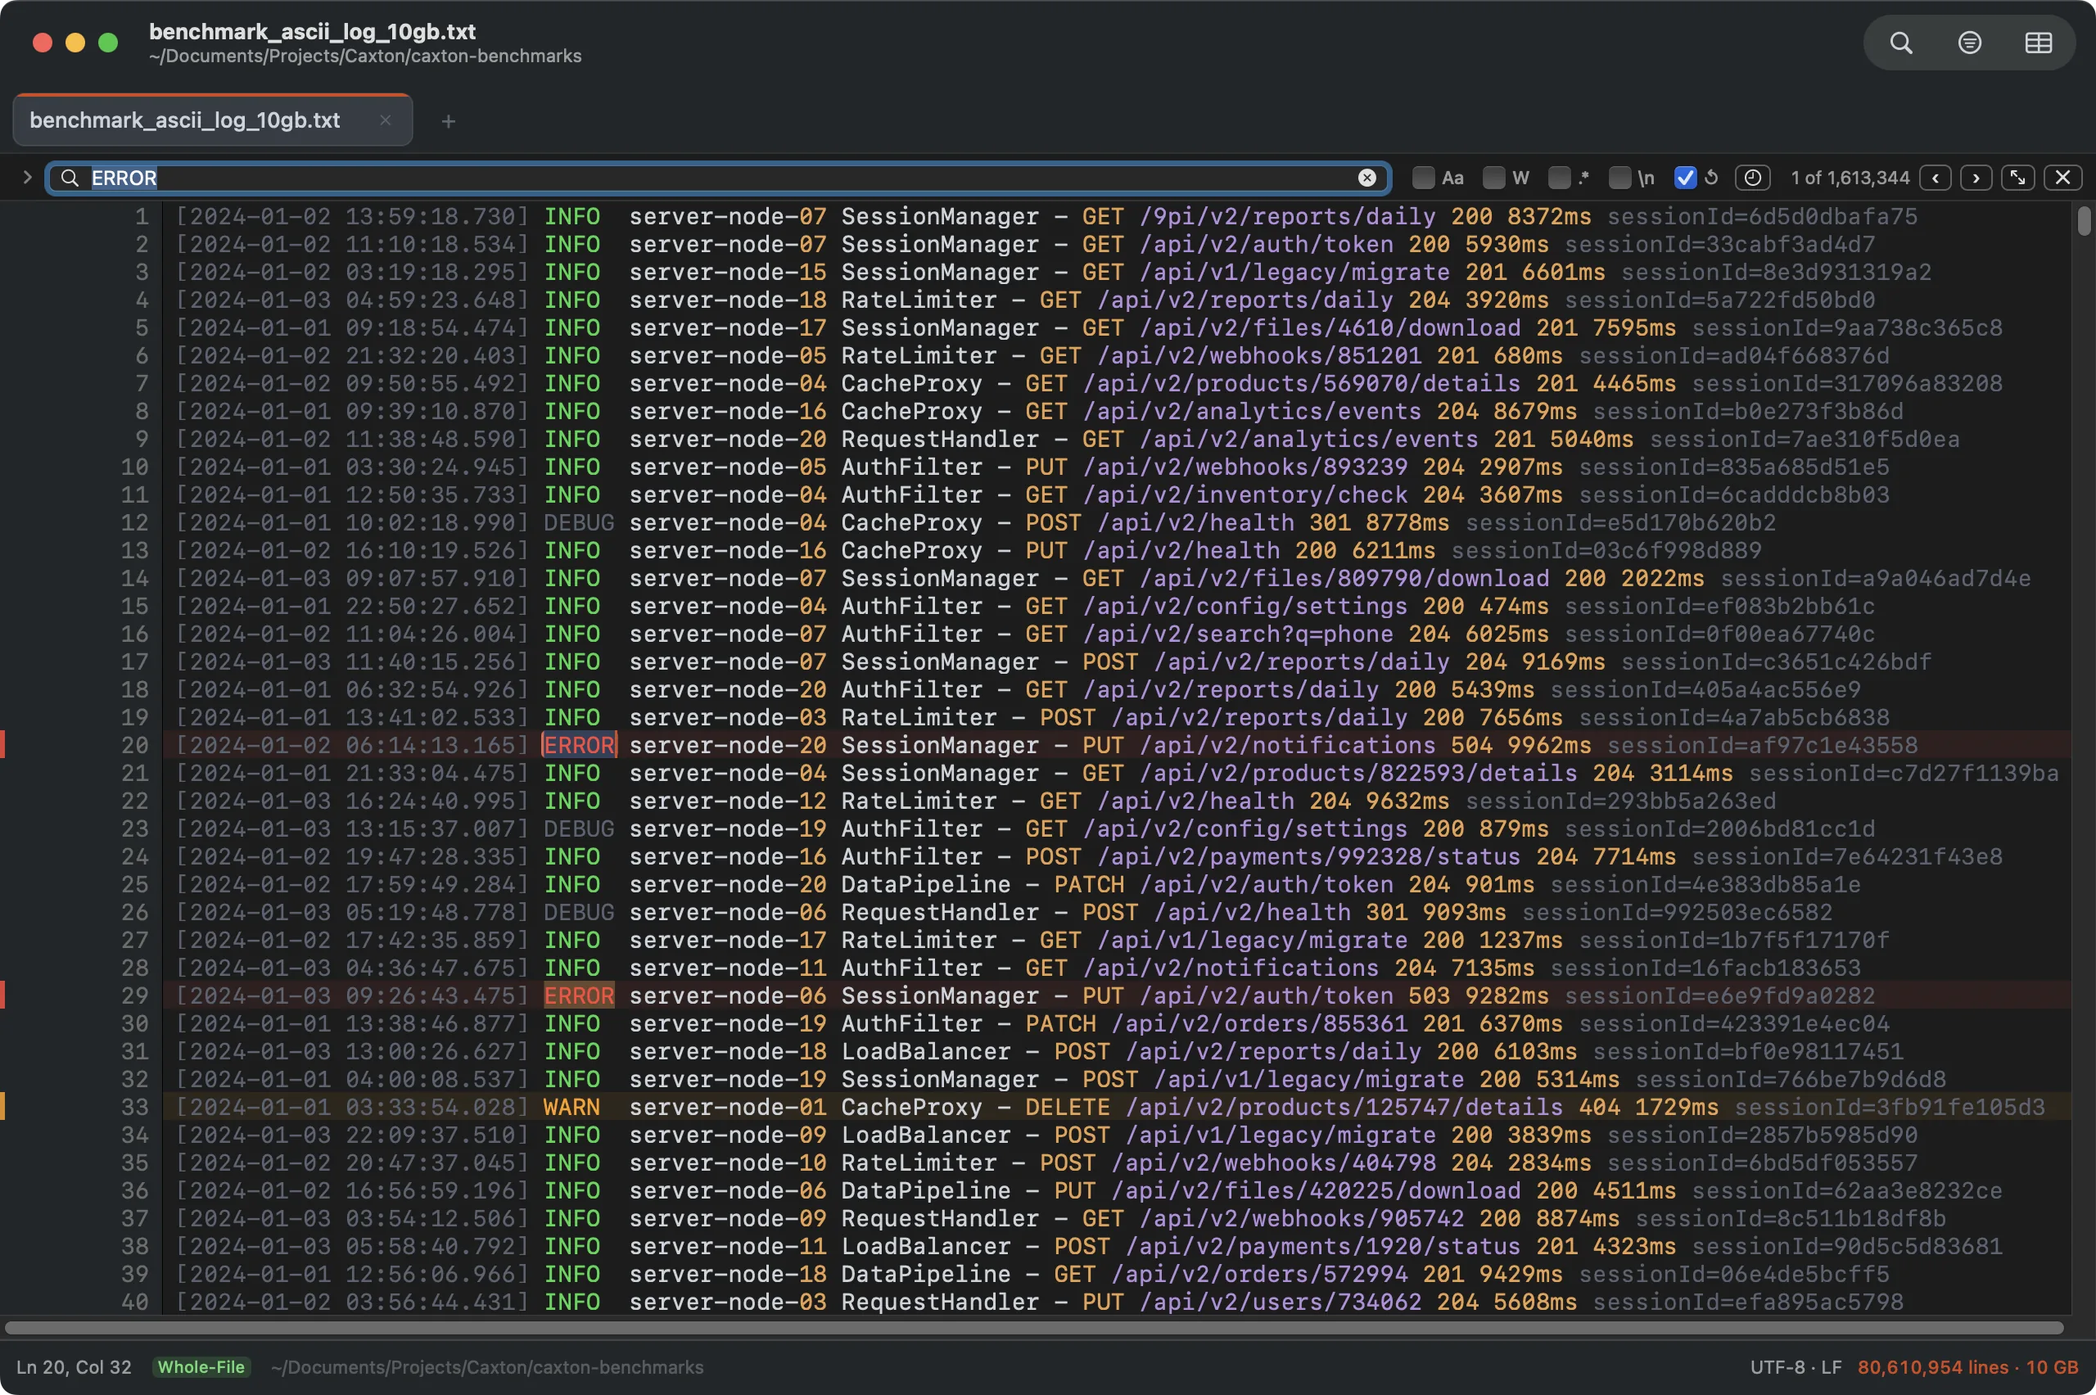Click the match count 1 of 1,613,344
Viewport: 2096px width, 1395px height.
(1850, 178)
